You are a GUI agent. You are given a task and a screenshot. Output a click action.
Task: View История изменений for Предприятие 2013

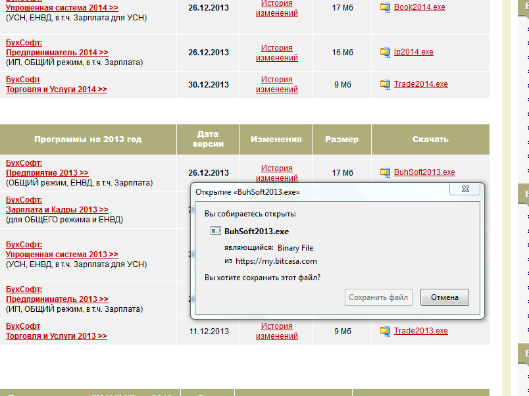pyautogui.click(x=276, y=173)
